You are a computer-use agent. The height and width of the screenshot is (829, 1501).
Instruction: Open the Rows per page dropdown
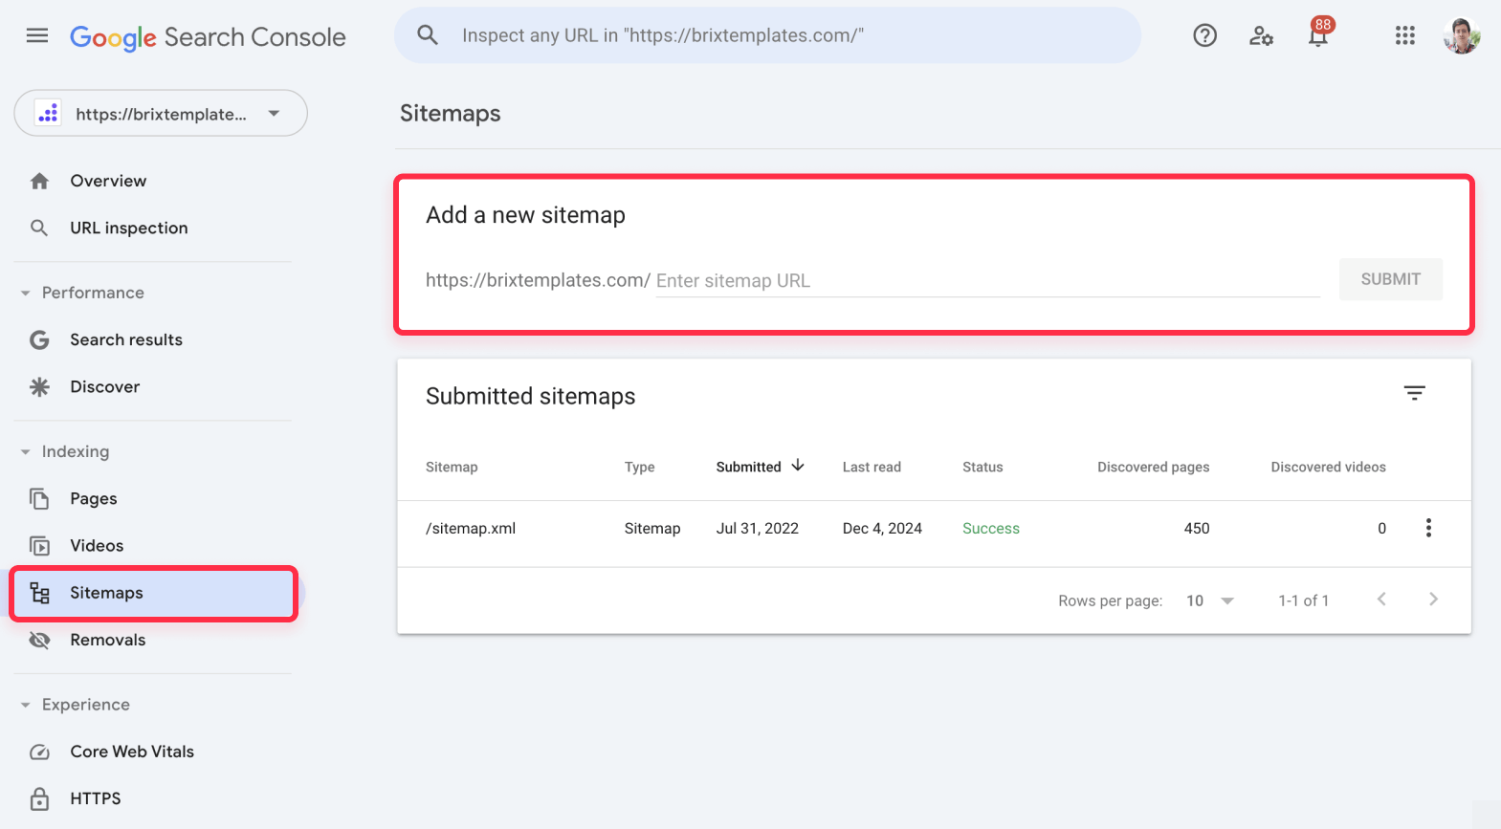(x=1210, y=600)
